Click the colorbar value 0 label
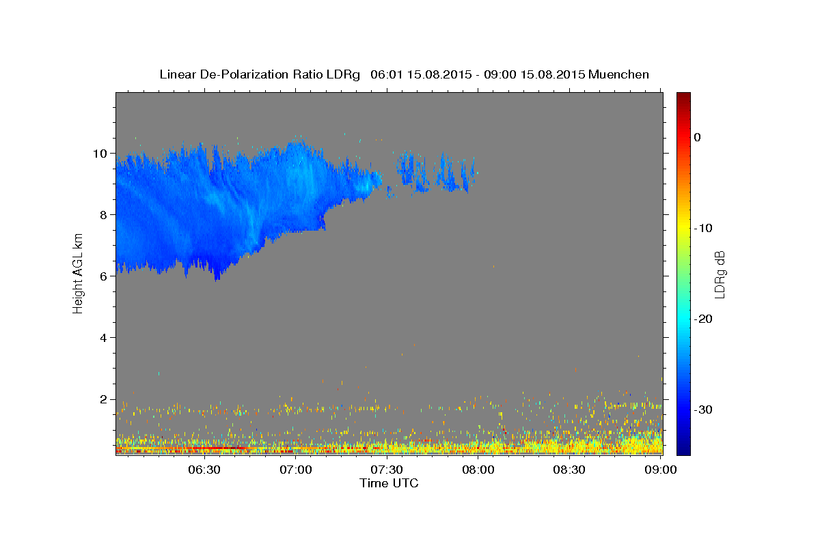The width and height of the screenshot is (820, 546). coord(698,137)
